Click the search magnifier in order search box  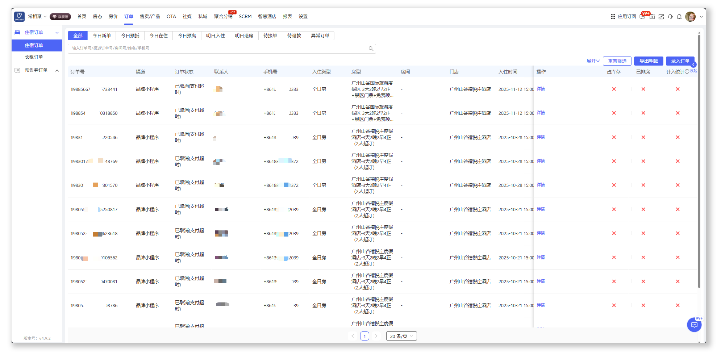371,49
